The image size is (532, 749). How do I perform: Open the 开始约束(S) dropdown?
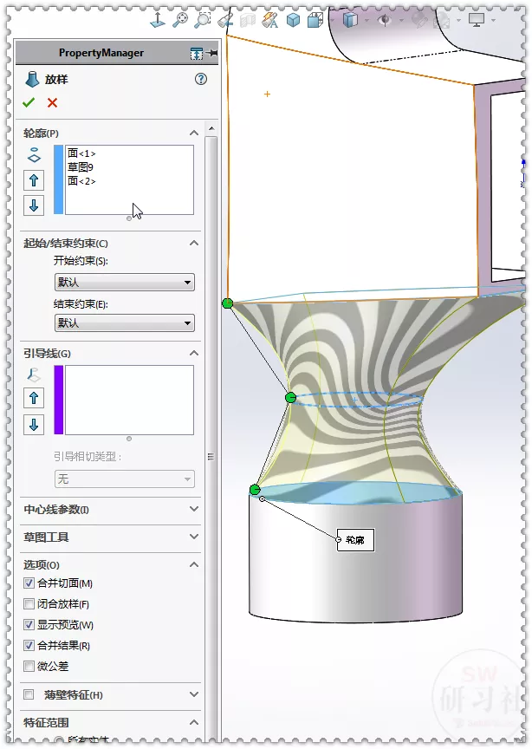[125, 283]
